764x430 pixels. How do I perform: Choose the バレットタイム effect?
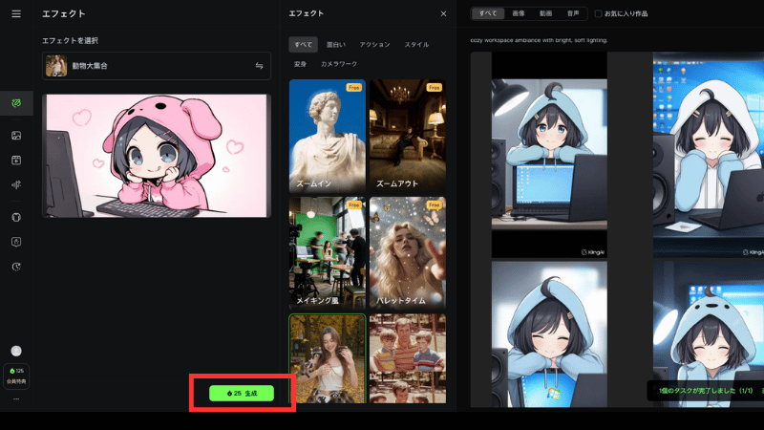[408, 253]
